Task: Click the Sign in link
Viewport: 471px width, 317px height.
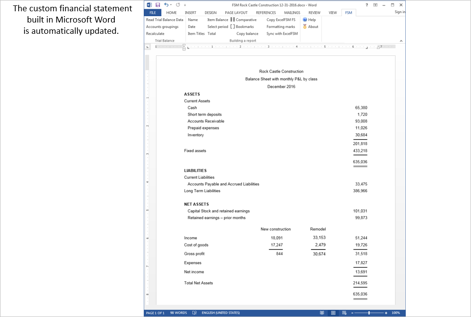Action: pyautogui.click(x=400, y=12)
